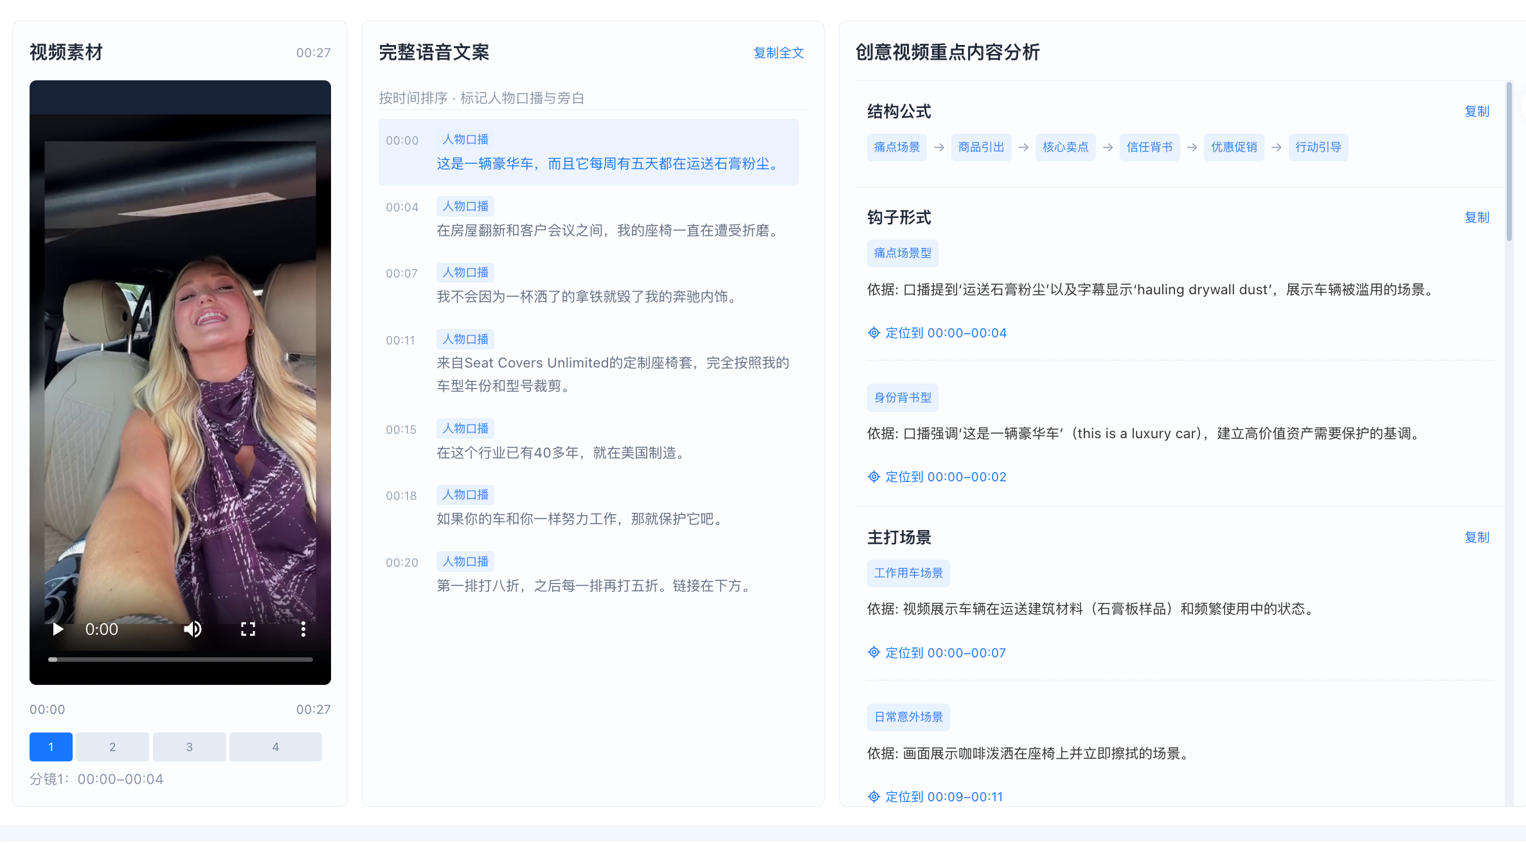Select storyboard segment 2
The height and width of the screenshot is (843, 1526).
pyautogui.click(x=112, y=747)
